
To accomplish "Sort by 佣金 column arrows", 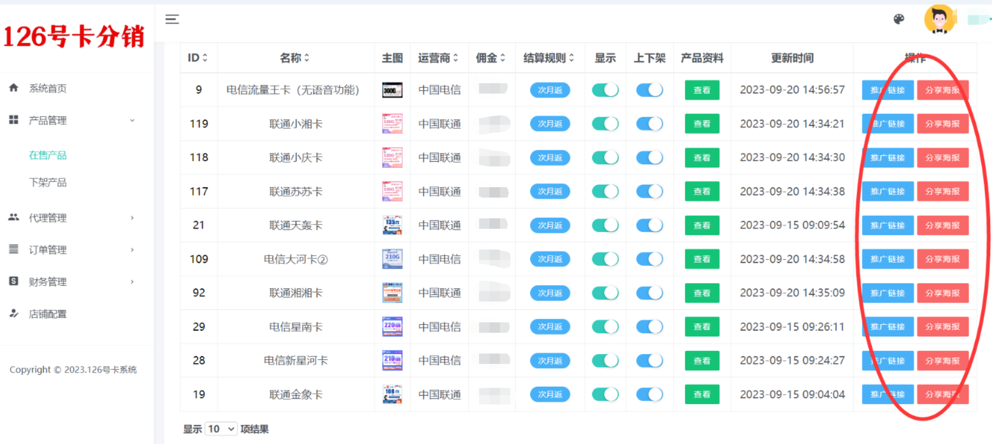I will click(x=503, y=58).
